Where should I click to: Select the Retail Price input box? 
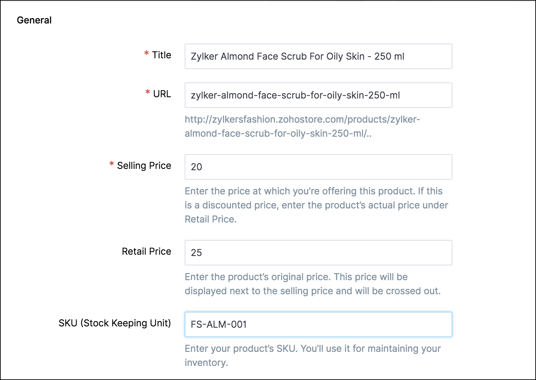318,253
